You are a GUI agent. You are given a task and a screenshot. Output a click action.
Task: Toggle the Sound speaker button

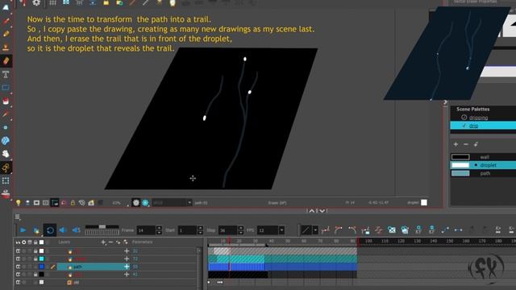point(63,230)
